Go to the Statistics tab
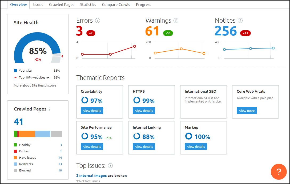Image resolution: width=290 pixels, height=184 pixels. pos(88,5)
